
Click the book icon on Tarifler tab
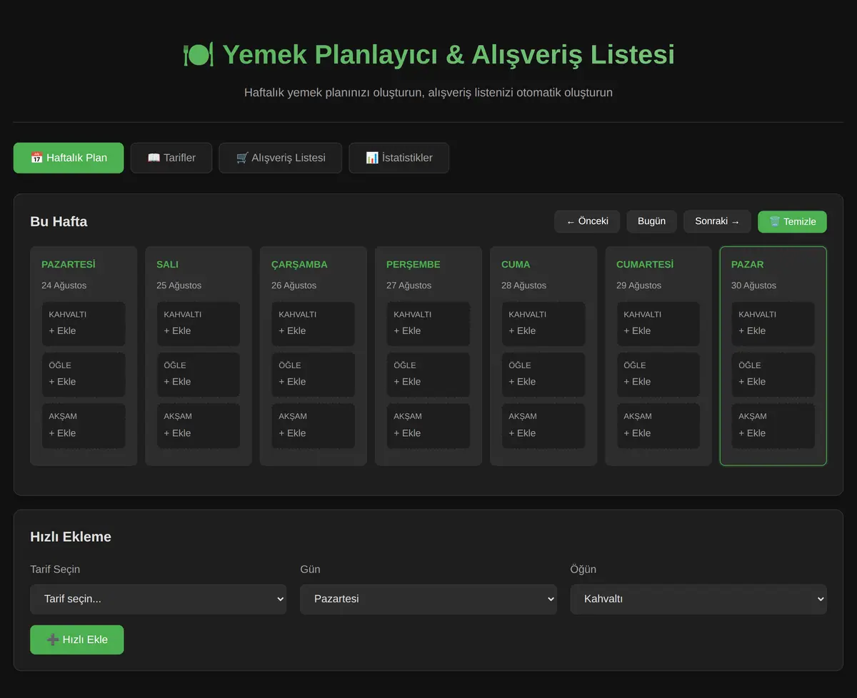(x=154, y=158)
